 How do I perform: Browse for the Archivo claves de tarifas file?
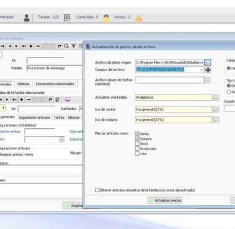tap(207, 80)
